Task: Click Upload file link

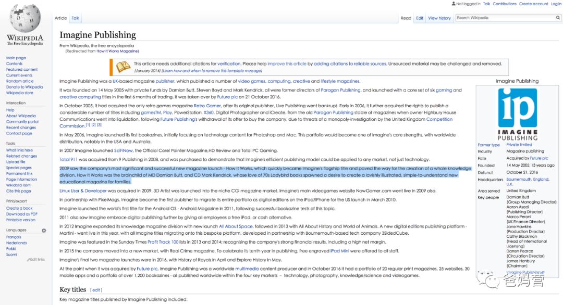Action: tap(16, 162)
